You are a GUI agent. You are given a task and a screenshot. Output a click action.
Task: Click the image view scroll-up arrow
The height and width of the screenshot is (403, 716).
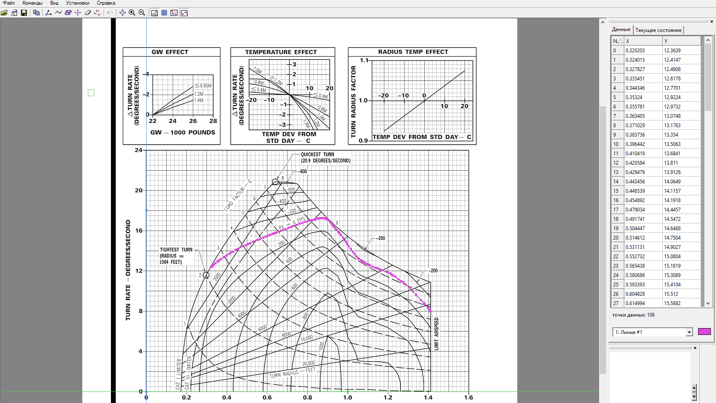(603, 22)
